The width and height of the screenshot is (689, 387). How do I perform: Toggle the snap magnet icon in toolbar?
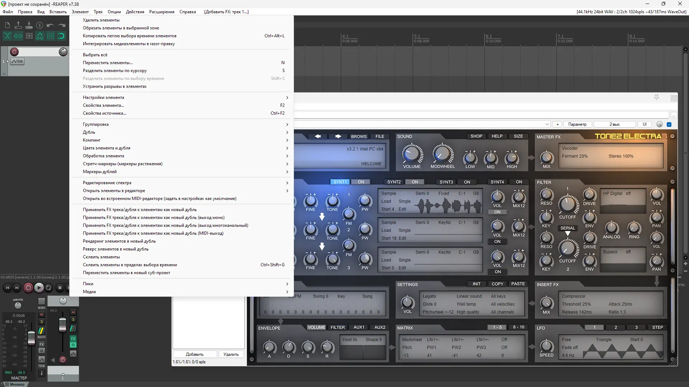[x=61, y=36]
